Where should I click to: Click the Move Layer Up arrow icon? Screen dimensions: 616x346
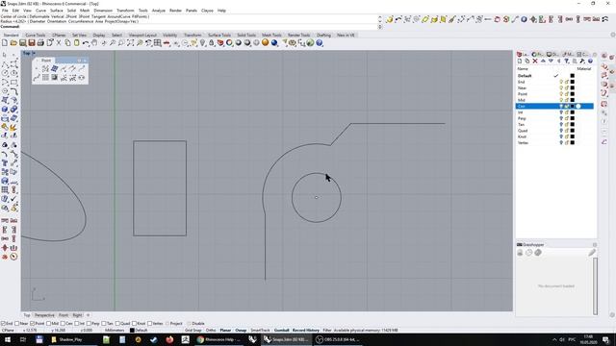(543, 62)
